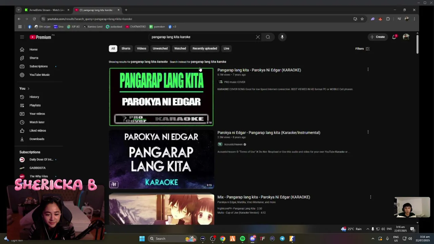
Task: Reload the page in Chrome
Action: pyautogui.click(x=34, y=19)
